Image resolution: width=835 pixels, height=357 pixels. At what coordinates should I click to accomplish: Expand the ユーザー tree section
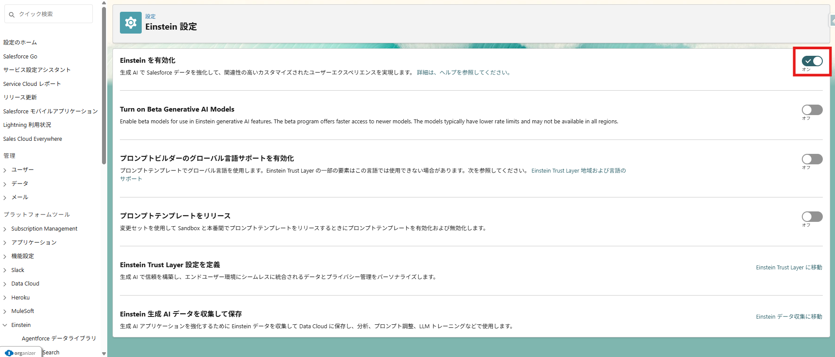click(5, 170)
